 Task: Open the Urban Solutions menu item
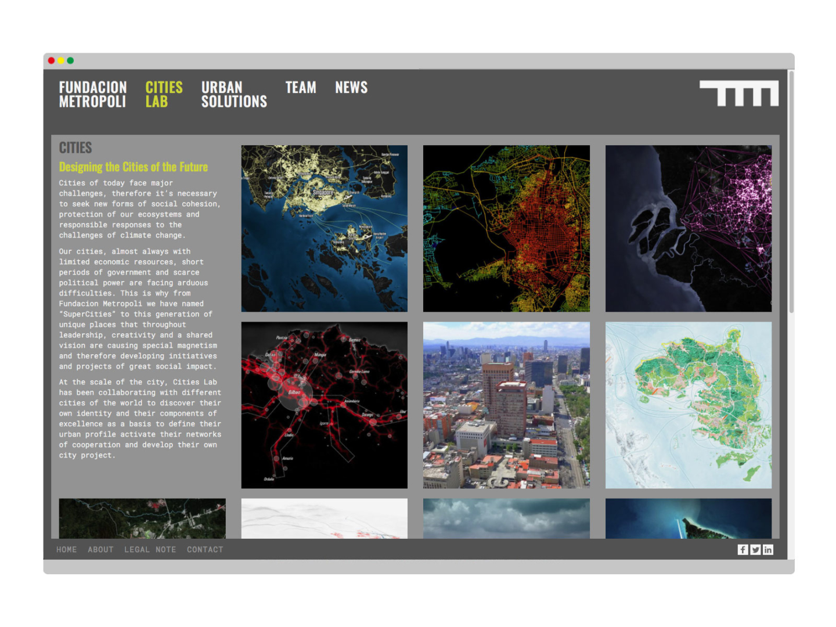coord(234,95)
